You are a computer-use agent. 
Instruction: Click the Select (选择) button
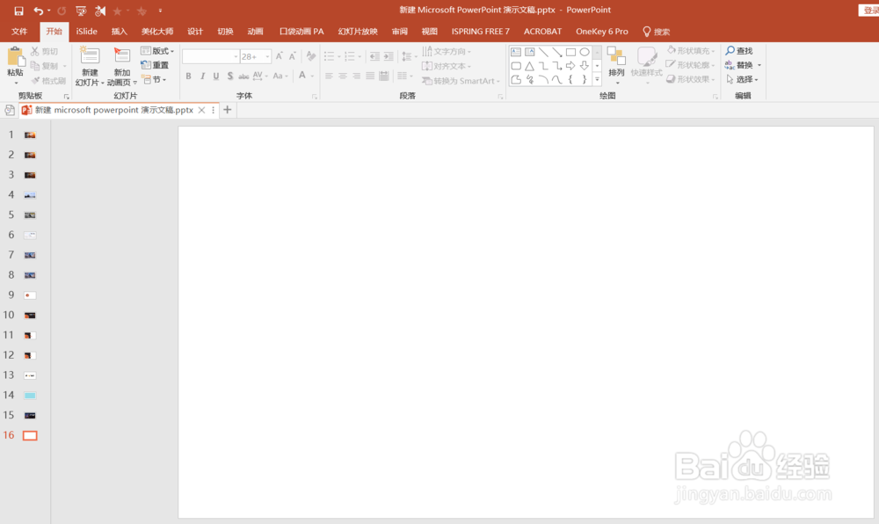coord(742,80)
